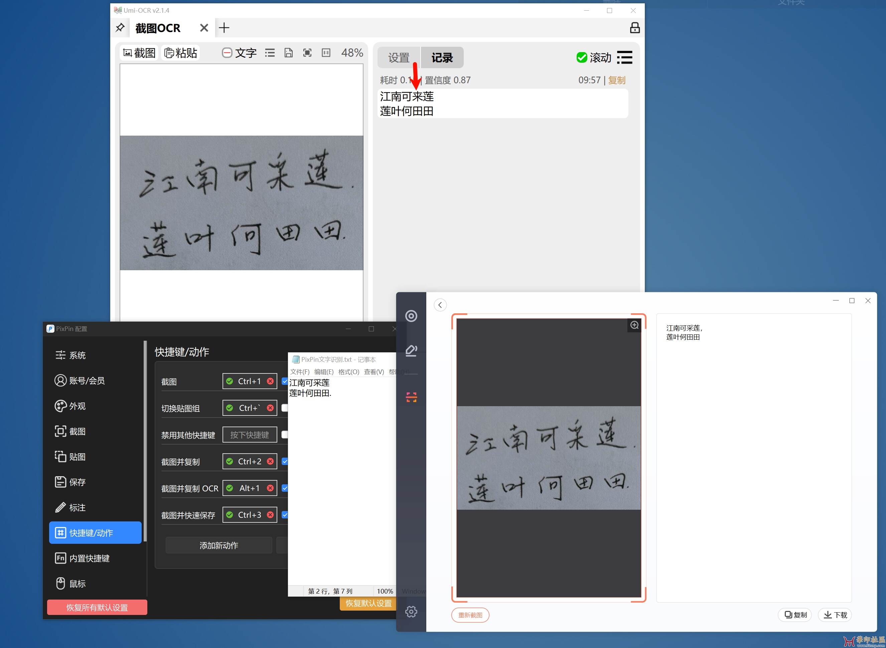
Task: Open 外观 appearance settings in PixPin
Action: (95, 406)
